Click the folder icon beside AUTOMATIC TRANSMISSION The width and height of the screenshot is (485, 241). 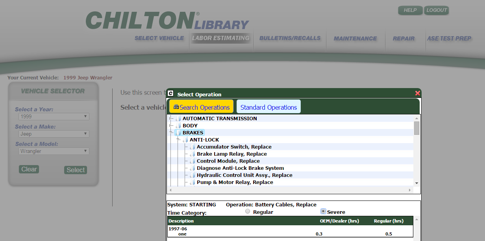click(178, 118)
